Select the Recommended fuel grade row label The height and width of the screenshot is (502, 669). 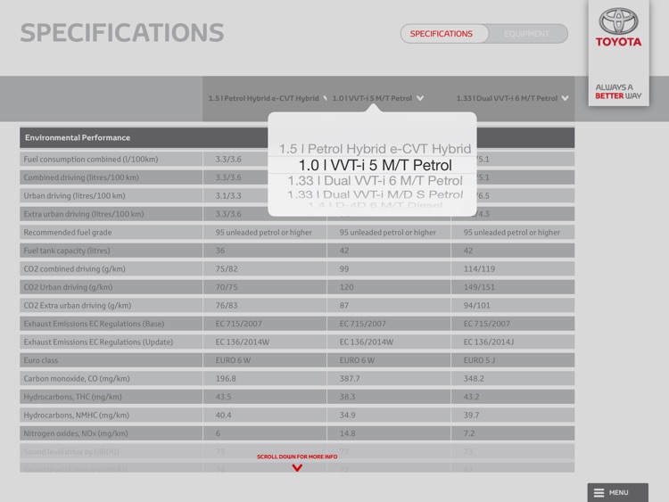(68, 233)
